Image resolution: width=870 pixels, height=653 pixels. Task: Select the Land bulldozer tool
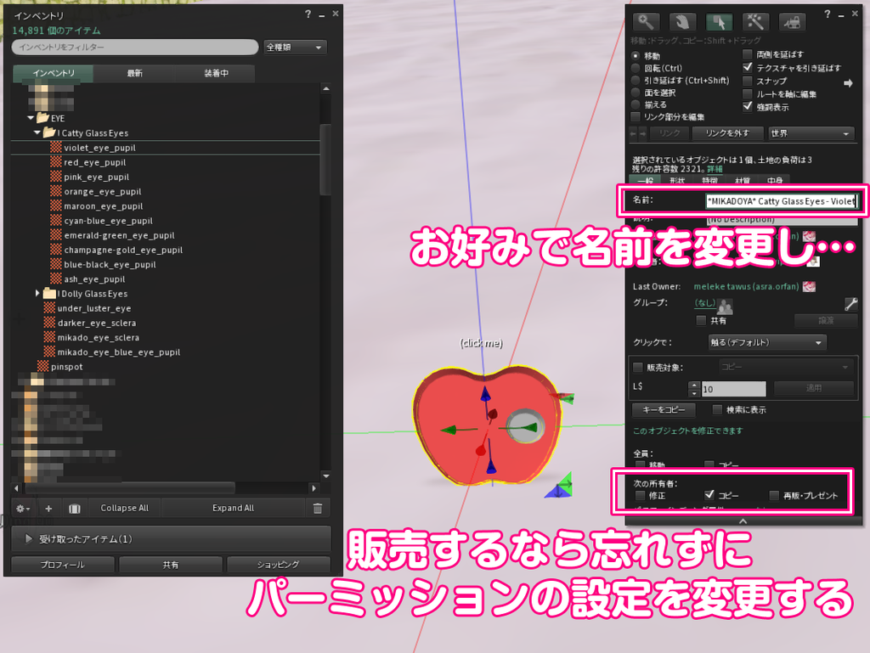[x=794, y=21]
